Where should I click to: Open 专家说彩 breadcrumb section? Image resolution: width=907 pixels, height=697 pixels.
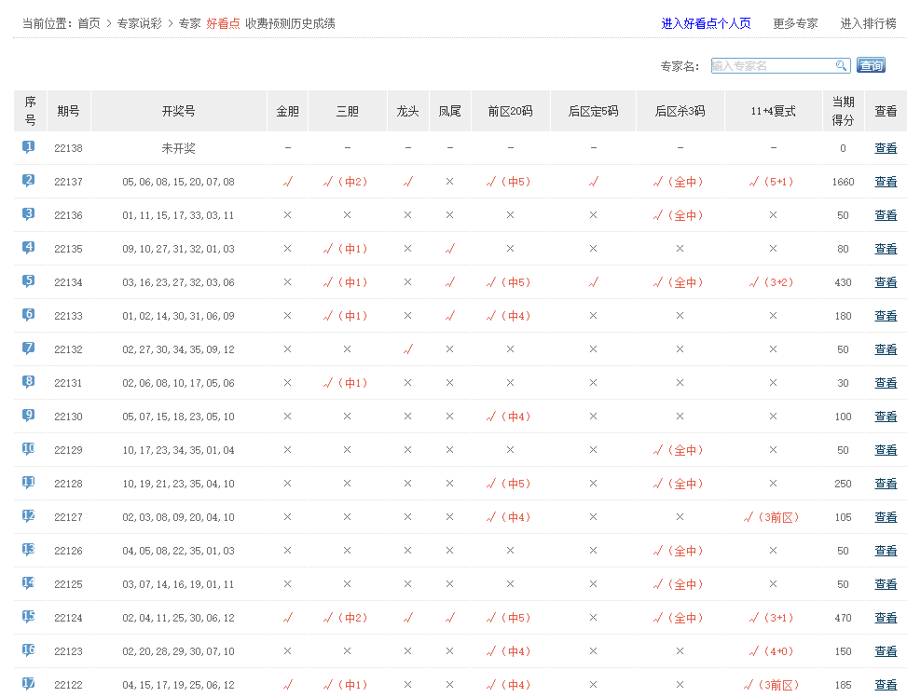pyautogui.click(x=139, y=23)
